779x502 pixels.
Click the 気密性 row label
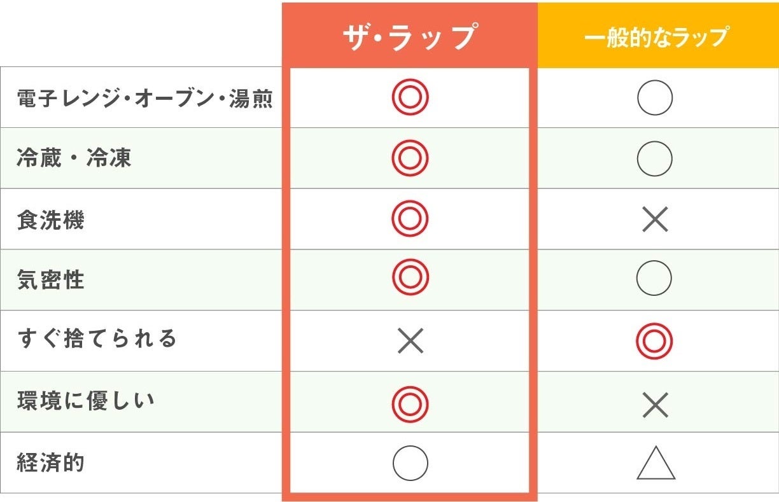click(50, 280)
